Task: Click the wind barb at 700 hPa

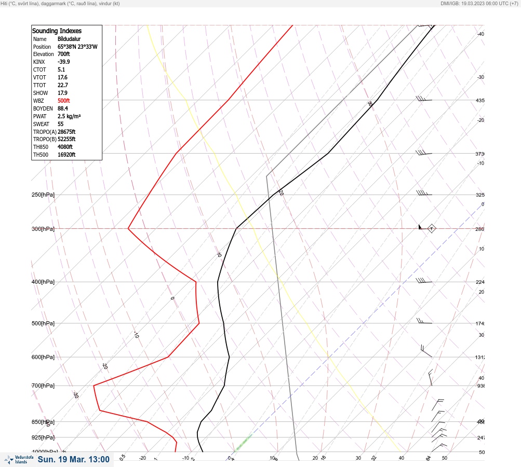Action: [x=430, y=378]
